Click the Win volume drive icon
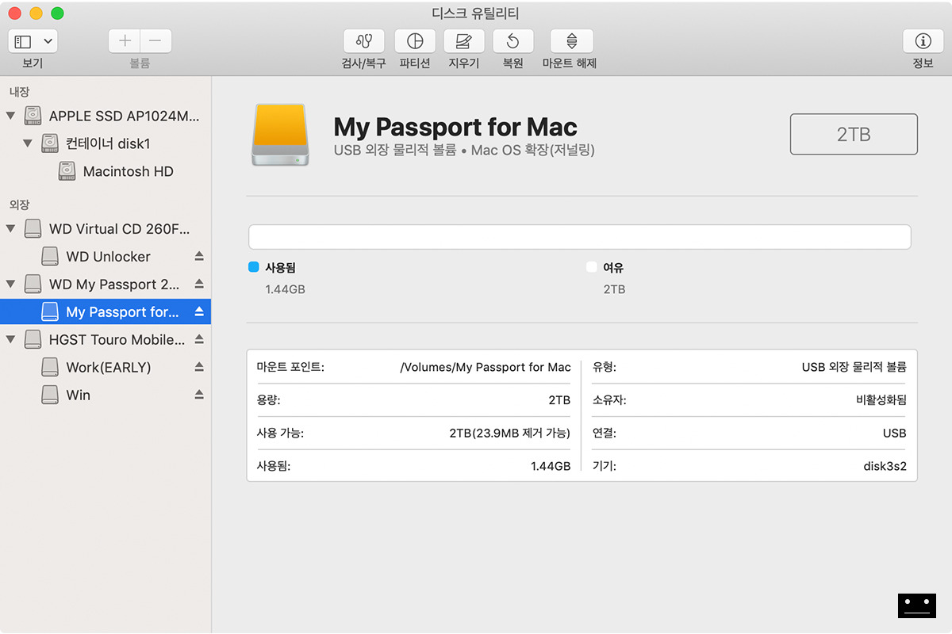The height and width of the screenshot is (634, 952). click(x=50, y=395)
